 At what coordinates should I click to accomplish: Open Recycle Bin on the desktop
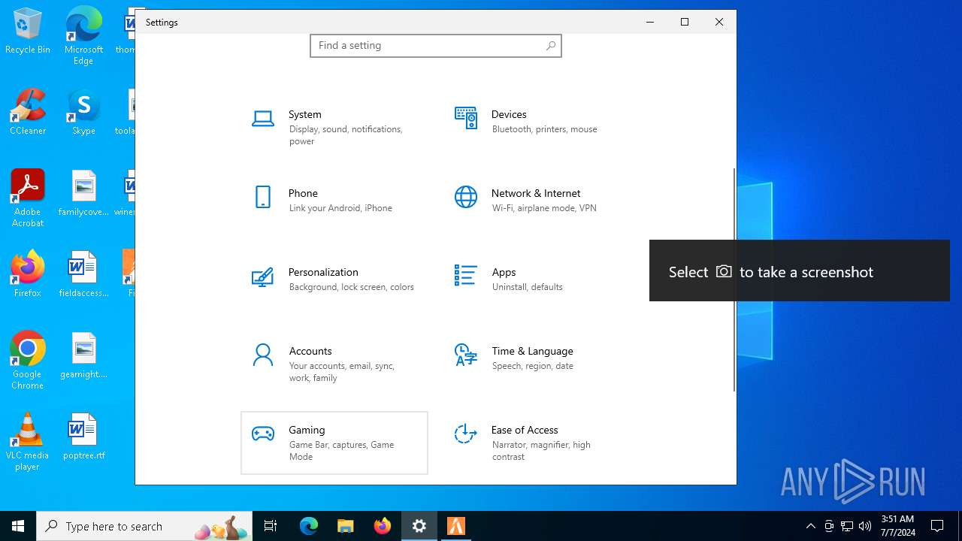(x=28, y=32)
